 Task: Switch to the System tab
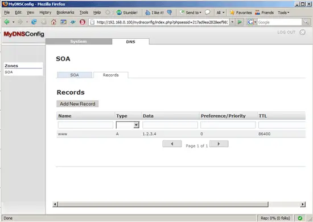pos(79,41)
